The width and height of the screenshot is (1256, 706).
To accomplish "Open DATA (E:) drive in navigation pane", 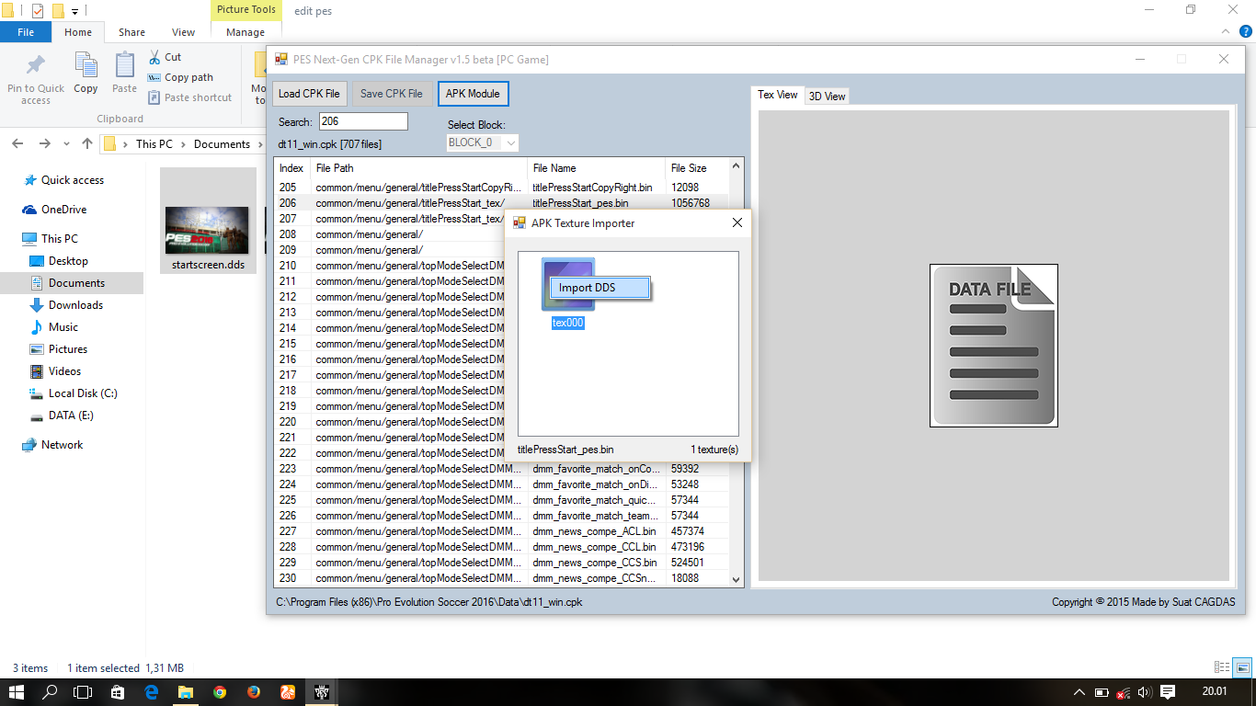I will tap(71, 416).
